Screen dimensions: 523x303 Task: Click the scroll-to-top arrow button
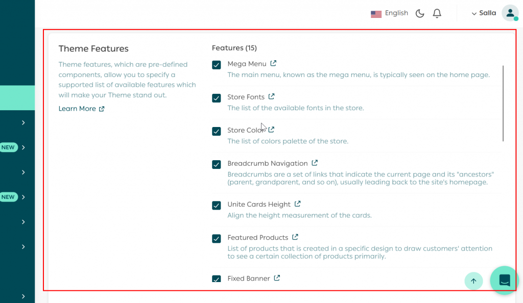click(473, 281)
